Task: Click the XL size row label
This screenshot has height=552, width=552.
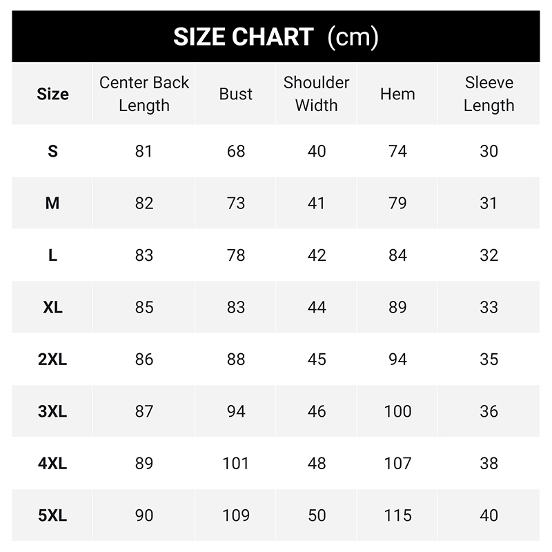Action: [52, 307]
